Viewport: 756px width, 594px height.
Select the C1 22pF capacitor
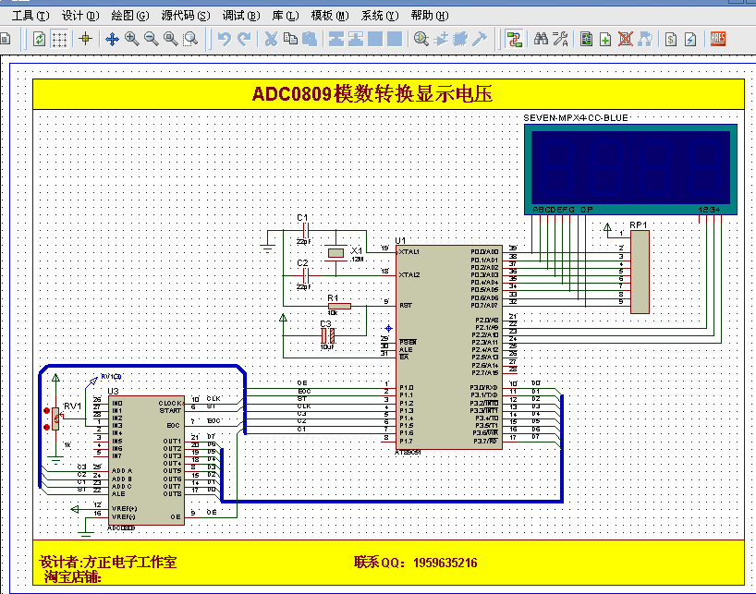[x=306, y=231]
